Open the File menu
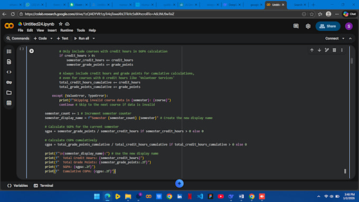359x202 pixels. tap(21, 30)
